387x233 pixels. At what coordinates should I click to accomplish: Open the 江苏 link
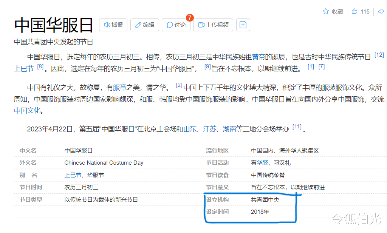pyautogui.click(x=209, y=129)
